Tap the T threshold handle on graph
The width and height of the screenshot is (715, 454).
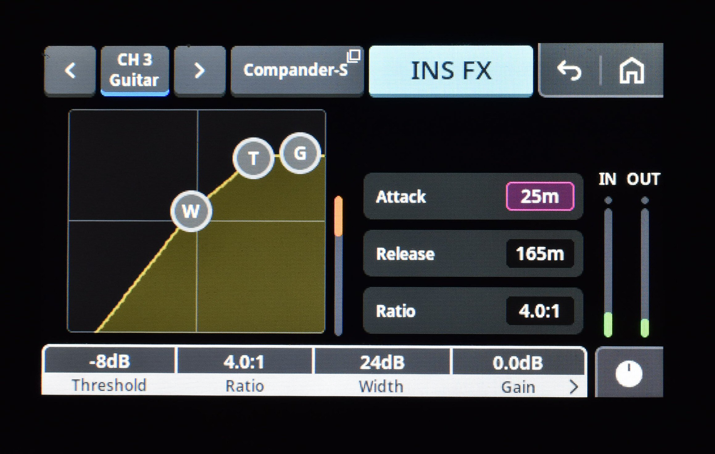pos(254,158)
